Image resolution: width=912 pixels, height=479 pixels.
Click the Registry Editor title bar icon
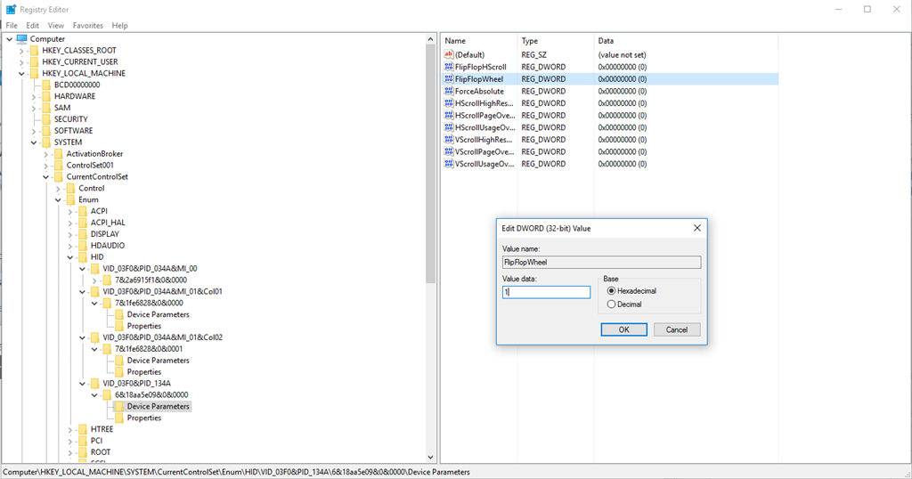[x=11, y=9]
